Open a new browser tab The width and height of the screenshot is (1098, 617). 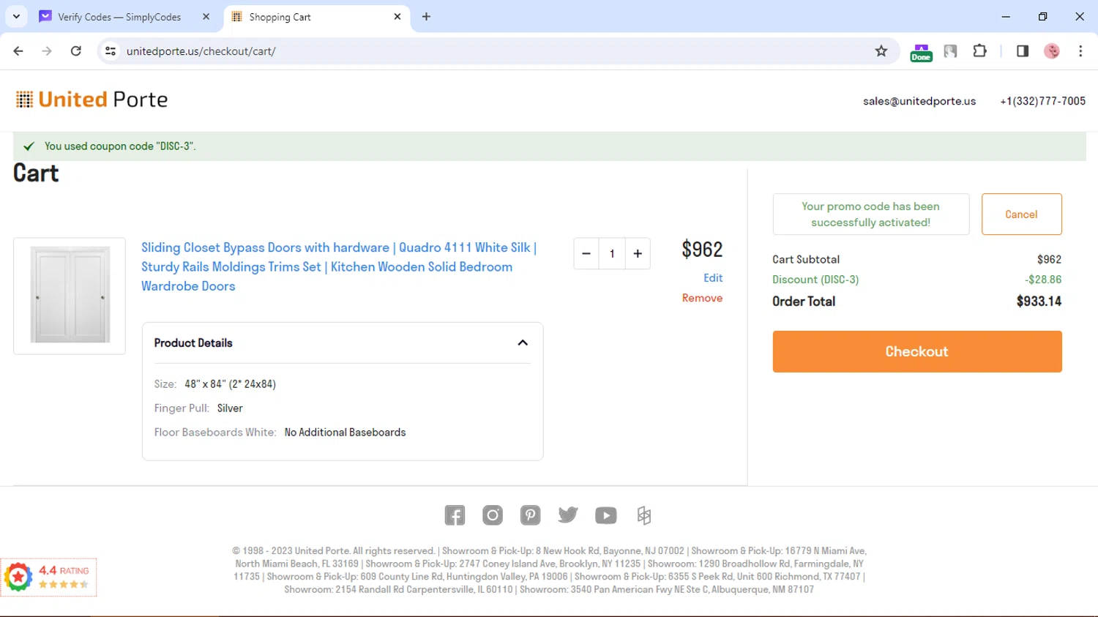point(427,17)
